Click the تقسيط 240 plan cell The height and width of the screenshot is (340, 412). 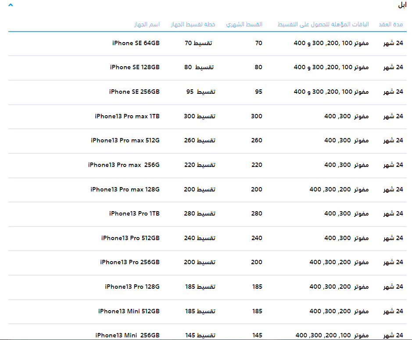[x=200, y=238]
